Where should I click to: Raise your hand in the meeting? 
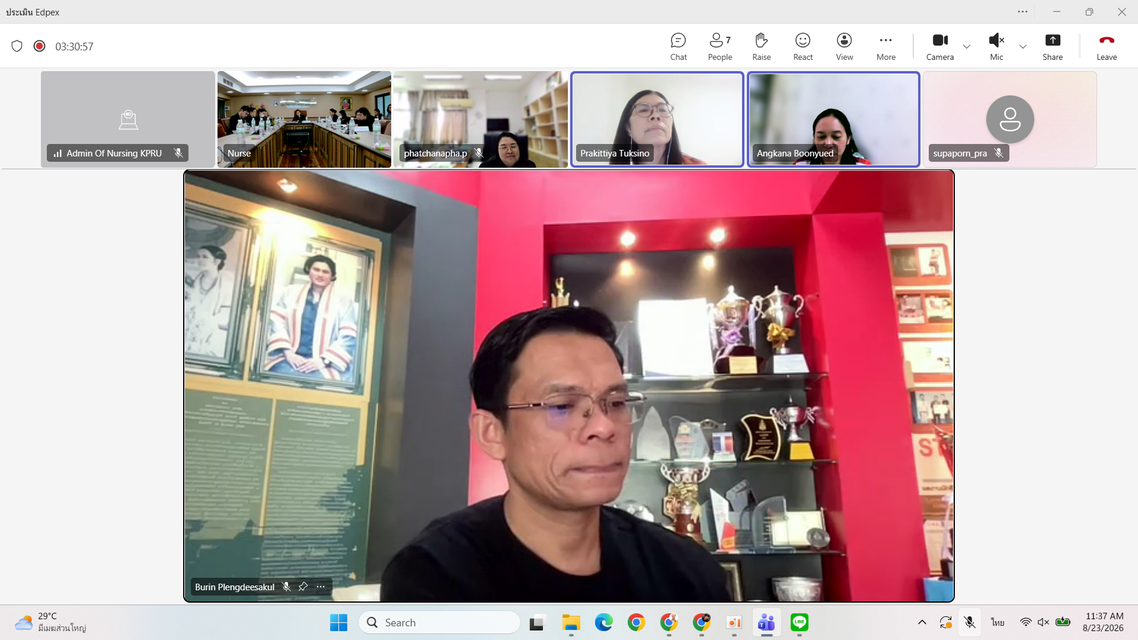point(761,47)
